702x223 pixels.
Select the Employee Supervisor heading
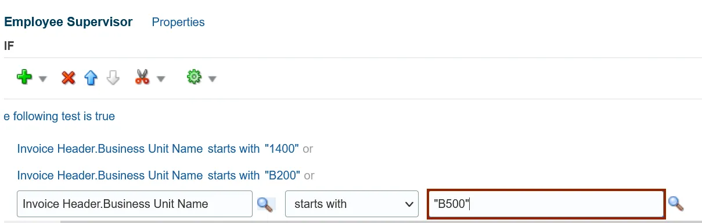click(69, 22)
